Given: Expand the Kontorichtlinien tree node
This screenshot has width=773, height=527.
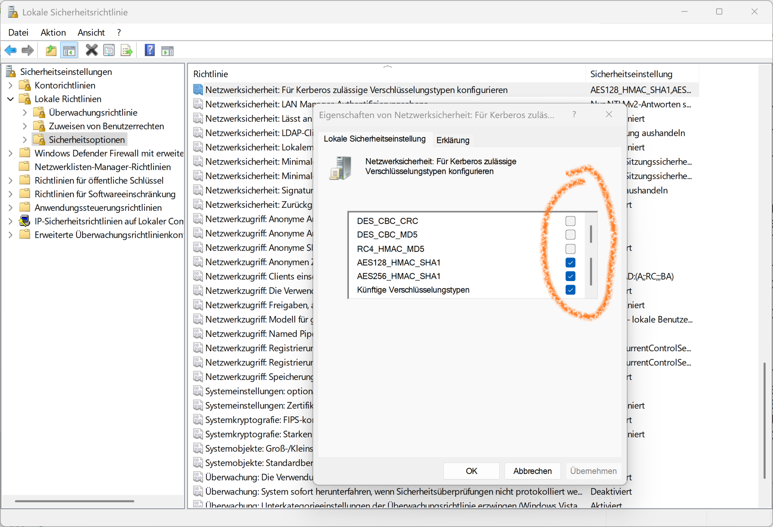Looking at the screenshot, I should [11, 85].
